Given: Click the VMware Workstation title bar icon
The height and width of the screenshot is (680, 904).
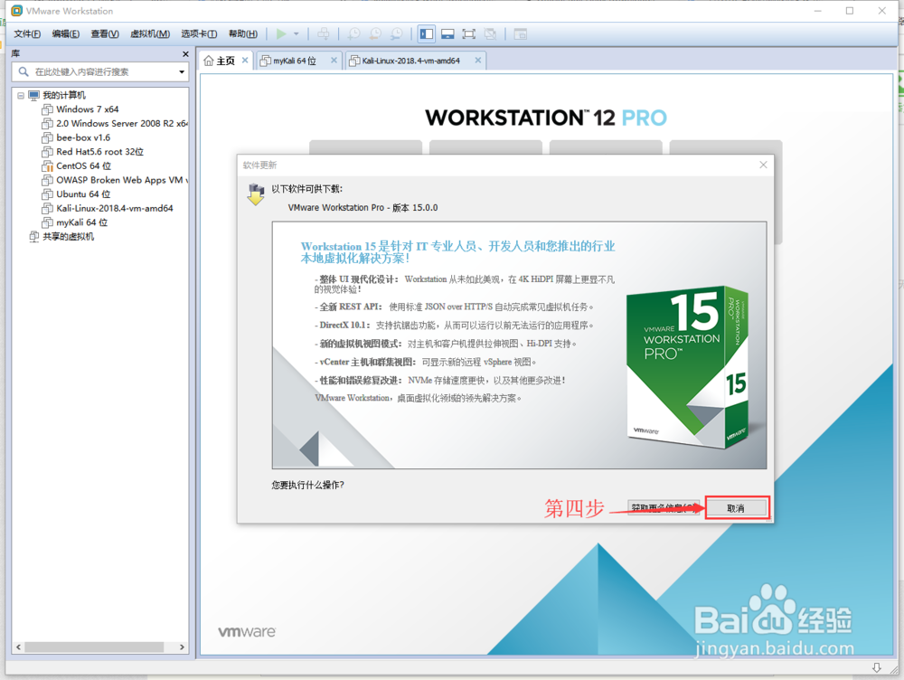Looking at the screenshot, I should [16, 11].
